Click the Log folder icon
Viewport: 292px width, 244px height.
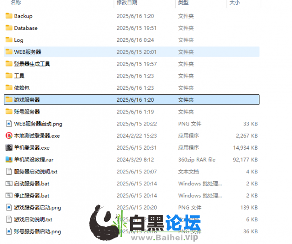pyautogui.click(x=9, y=40)
